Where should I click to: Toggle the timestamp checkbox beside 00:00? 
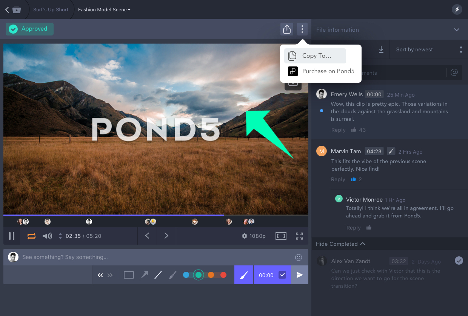[282, 275]
